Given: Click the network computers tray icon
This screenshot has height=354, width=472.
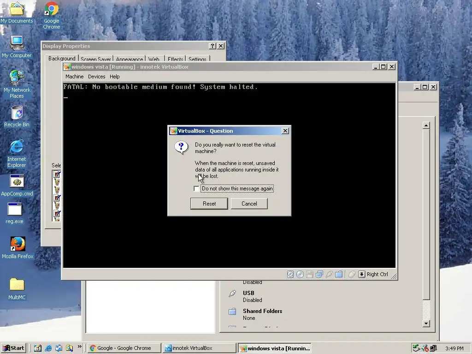Looking at the screenshot, I should [x=433, y=348].
